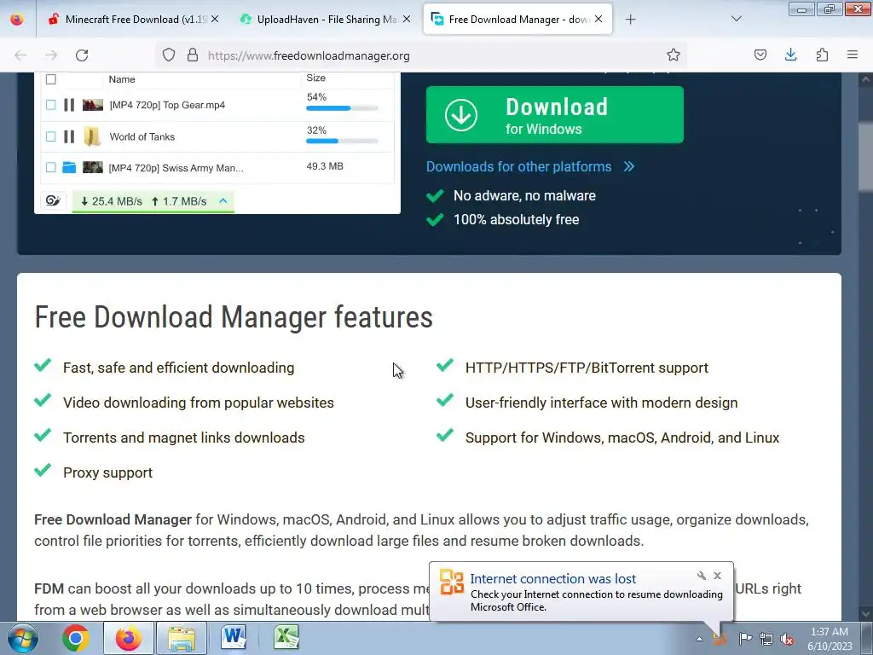The height and width of the screenshot is (655, 873).
Task: Open the Windows Start menu
Action: click(x=22, y=638)
